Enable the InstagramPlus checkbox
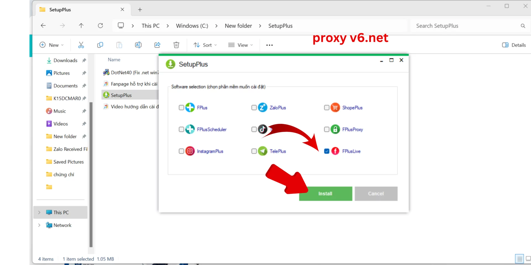The image size is (531, 265). click(181, 151)
